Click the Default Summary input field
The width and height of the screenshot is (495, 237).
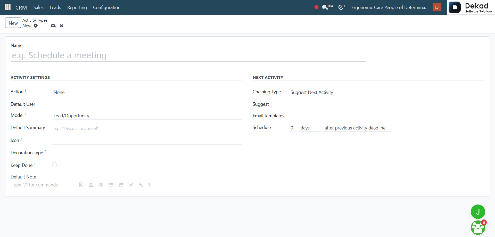147,128
